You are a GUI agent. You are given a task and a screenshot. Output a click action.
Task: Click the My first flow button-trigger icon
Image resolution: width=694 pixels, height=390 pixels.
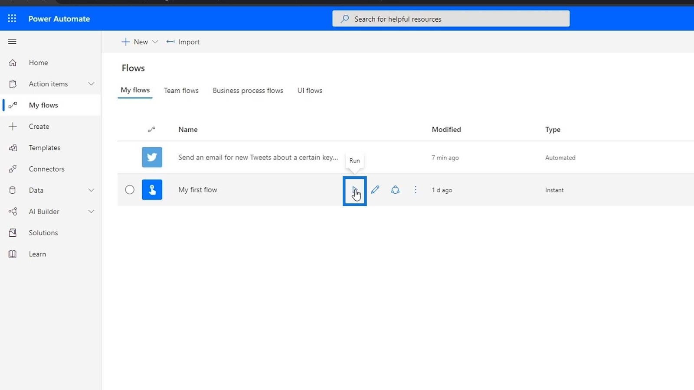point(152,190)
